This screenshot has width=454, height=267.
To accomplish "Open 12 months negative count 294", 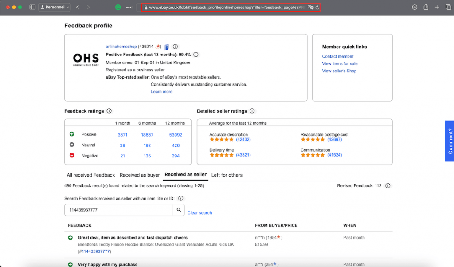I will click(x=176, y=156).
